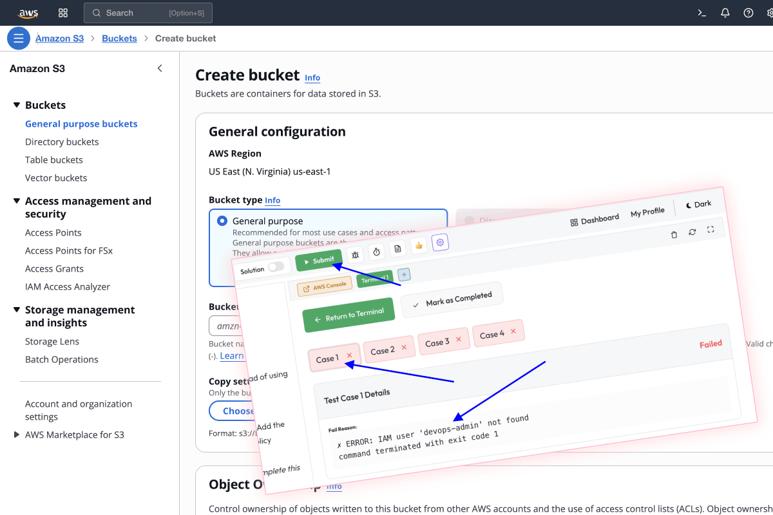
Task: Collapse the Amazon S3 side navigation
Action: point(160,68)
